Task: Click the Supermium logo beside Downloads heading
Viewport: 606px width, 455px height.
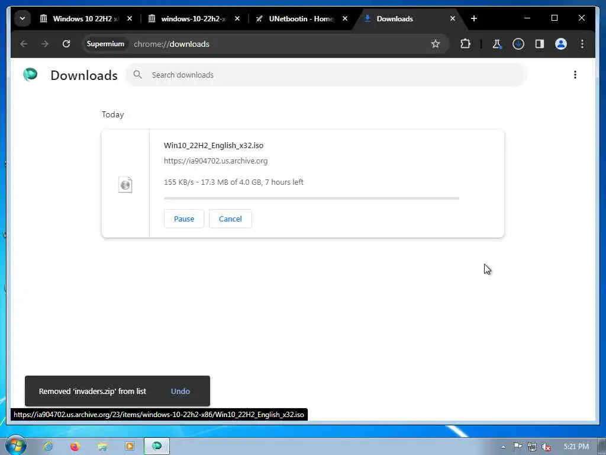Action: click(31, 75)
